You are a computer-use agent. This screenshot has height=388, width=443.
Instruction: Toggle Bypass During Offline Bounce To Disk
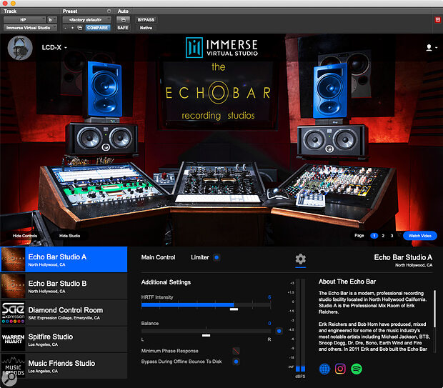[x=236, y=362]
